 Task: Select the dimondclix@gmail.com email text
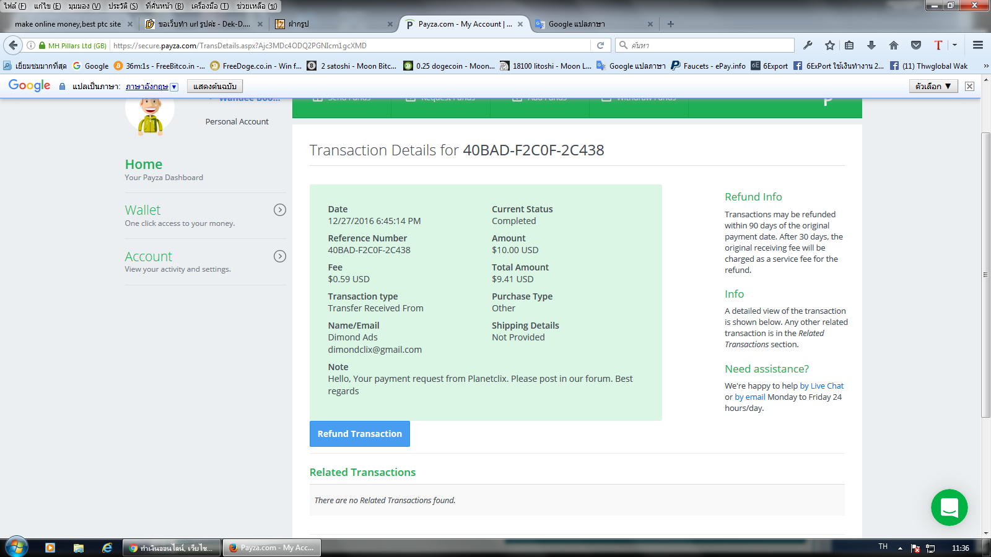coord(375,350)
